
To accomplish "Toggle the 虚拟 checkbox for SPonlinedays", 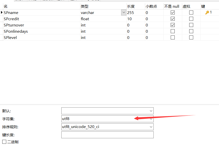I will pyautogui.click(x=191, y=31).
